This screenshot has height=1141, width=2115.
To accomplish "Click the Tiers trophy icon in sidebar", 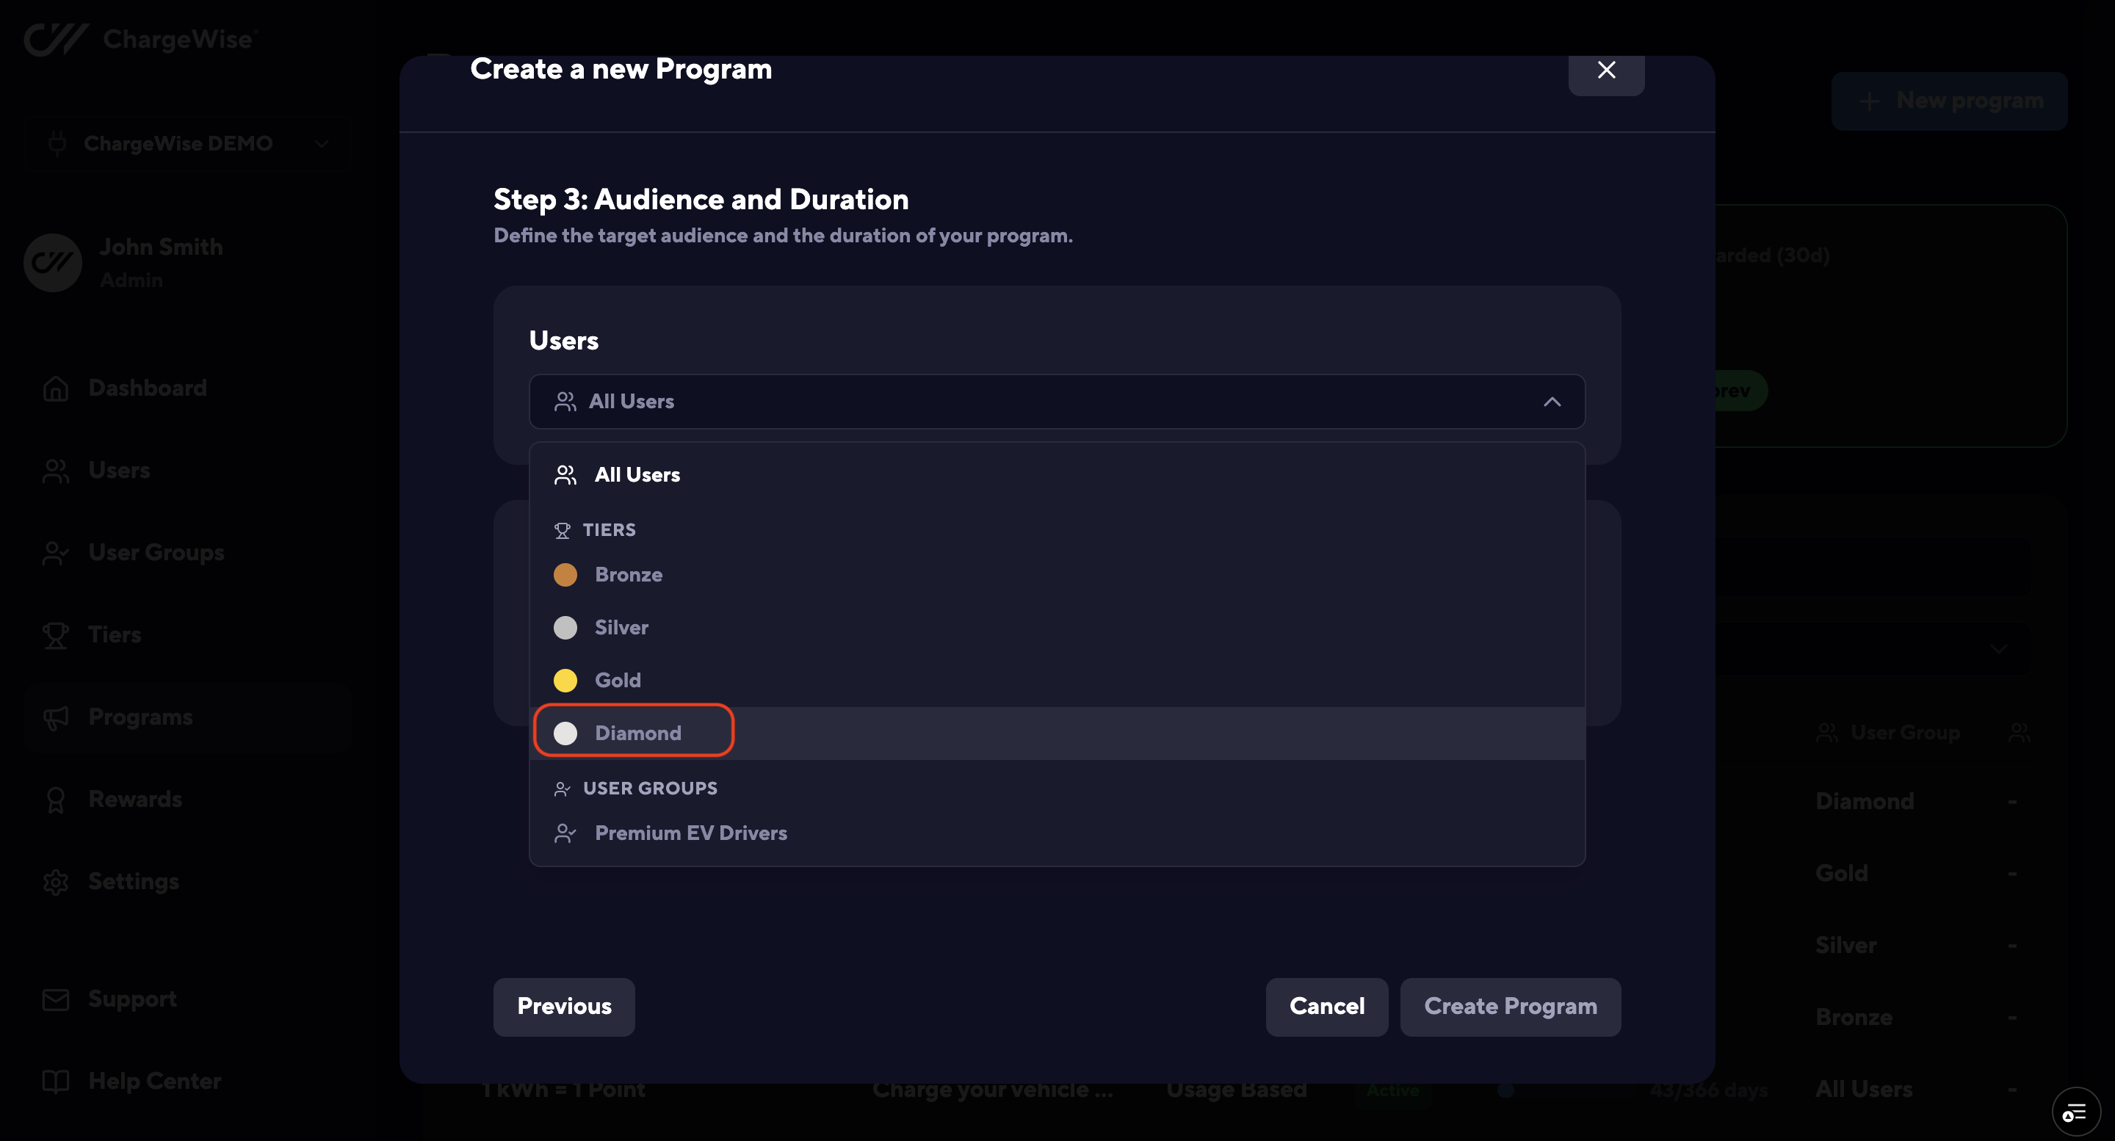I will point(55,634).
